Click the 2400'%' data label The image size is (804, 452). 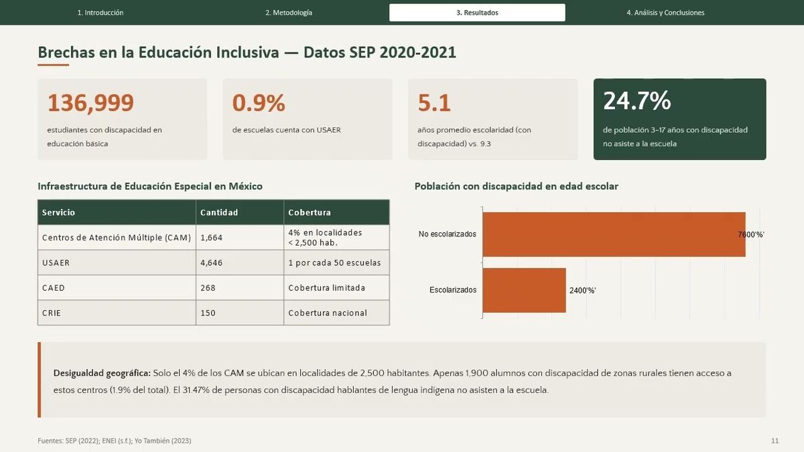tap(583, 291)
